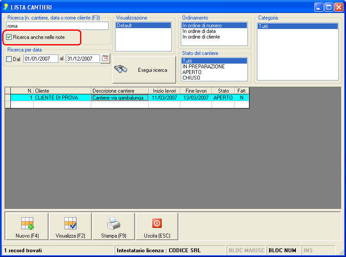Open the calendar date picker icon
Viewport: 346px width, 257px height.
click(x=105, y=58)
